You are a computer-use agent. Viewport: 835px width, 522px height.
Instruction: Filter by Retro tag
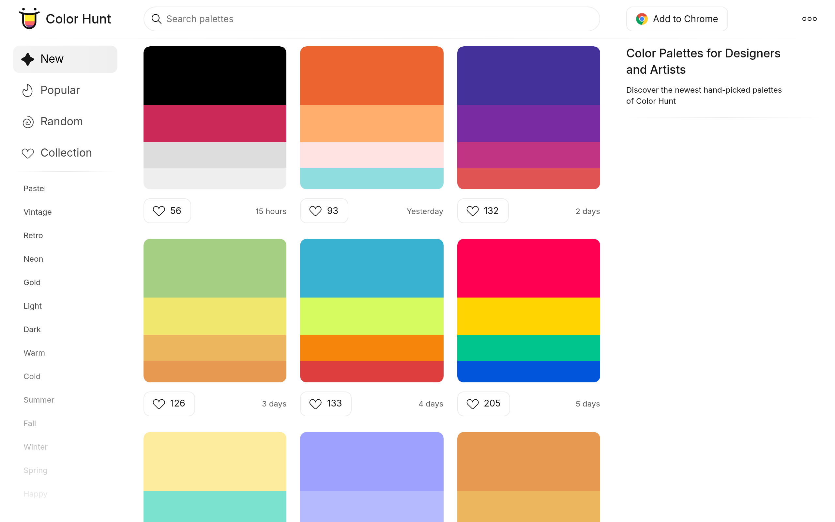click(x=33, y=236)
